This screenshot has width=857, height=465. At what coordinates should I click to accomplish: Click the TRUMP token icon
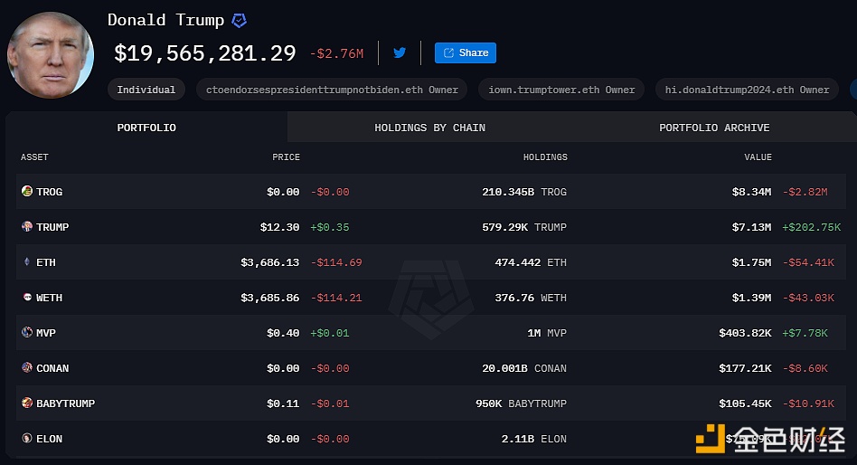pos(27,226)
